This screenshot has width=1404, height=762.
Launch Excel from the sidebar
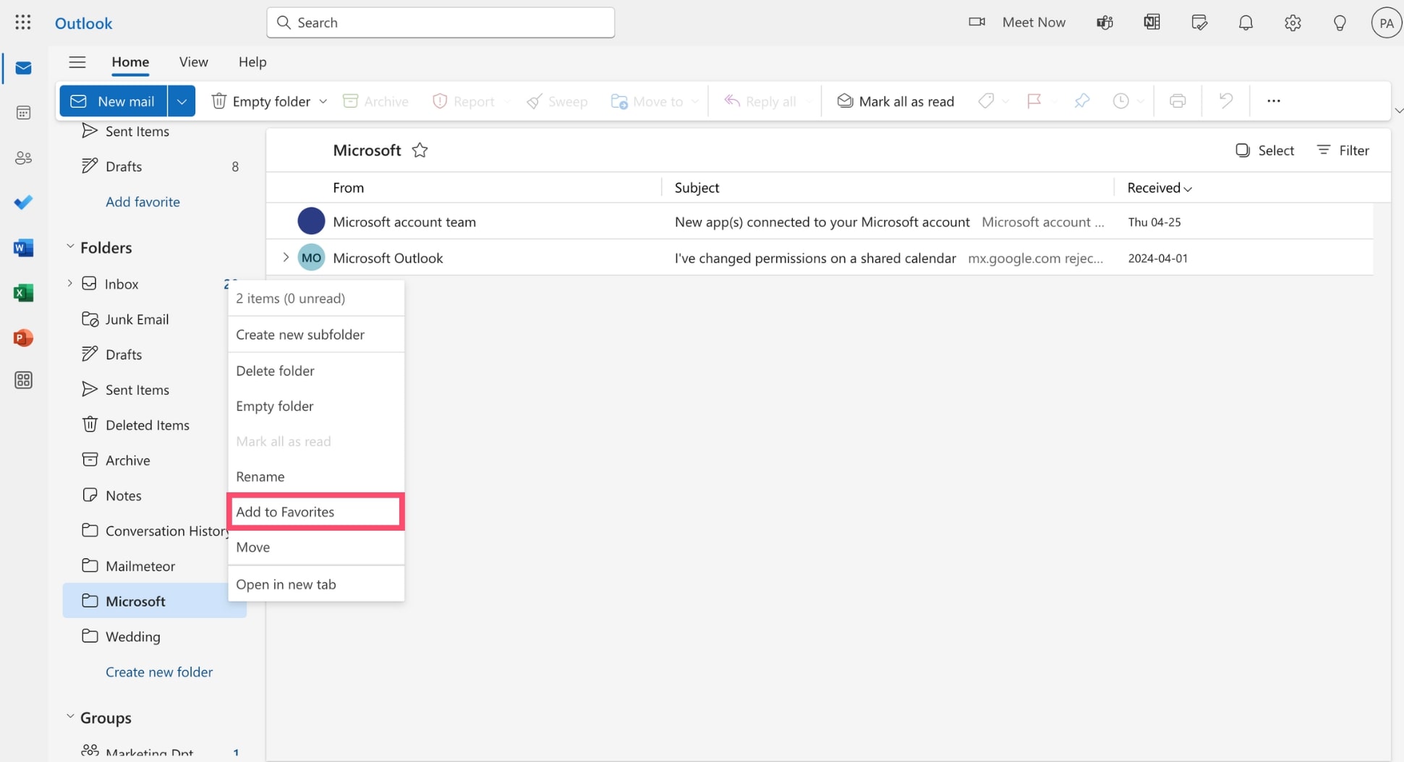click(x=23, y=293)
